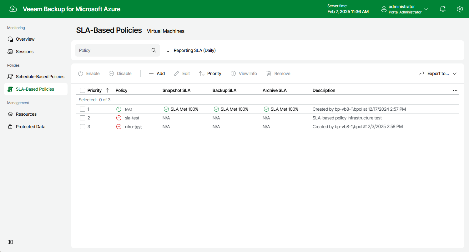Collapse the sidebar with bottom-left icon
Image resolution: width=469 pixels, height=252 pixels.
[x=11, y=242]
